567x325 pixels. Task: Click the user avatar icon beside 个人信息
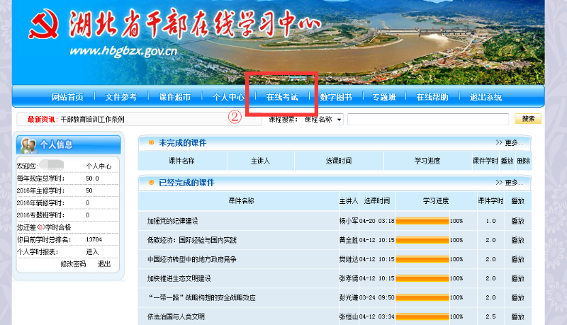click(x=29, y=144)
